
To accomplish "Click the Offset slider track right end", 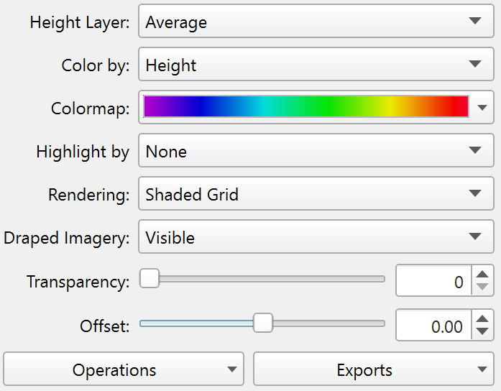I will (380, 323).
